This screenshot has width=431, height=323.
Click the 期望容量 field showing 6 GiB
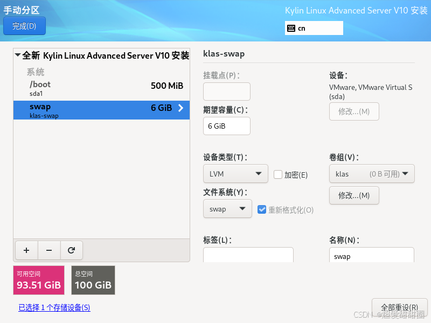pyautogui.click(x=227, y=126)
